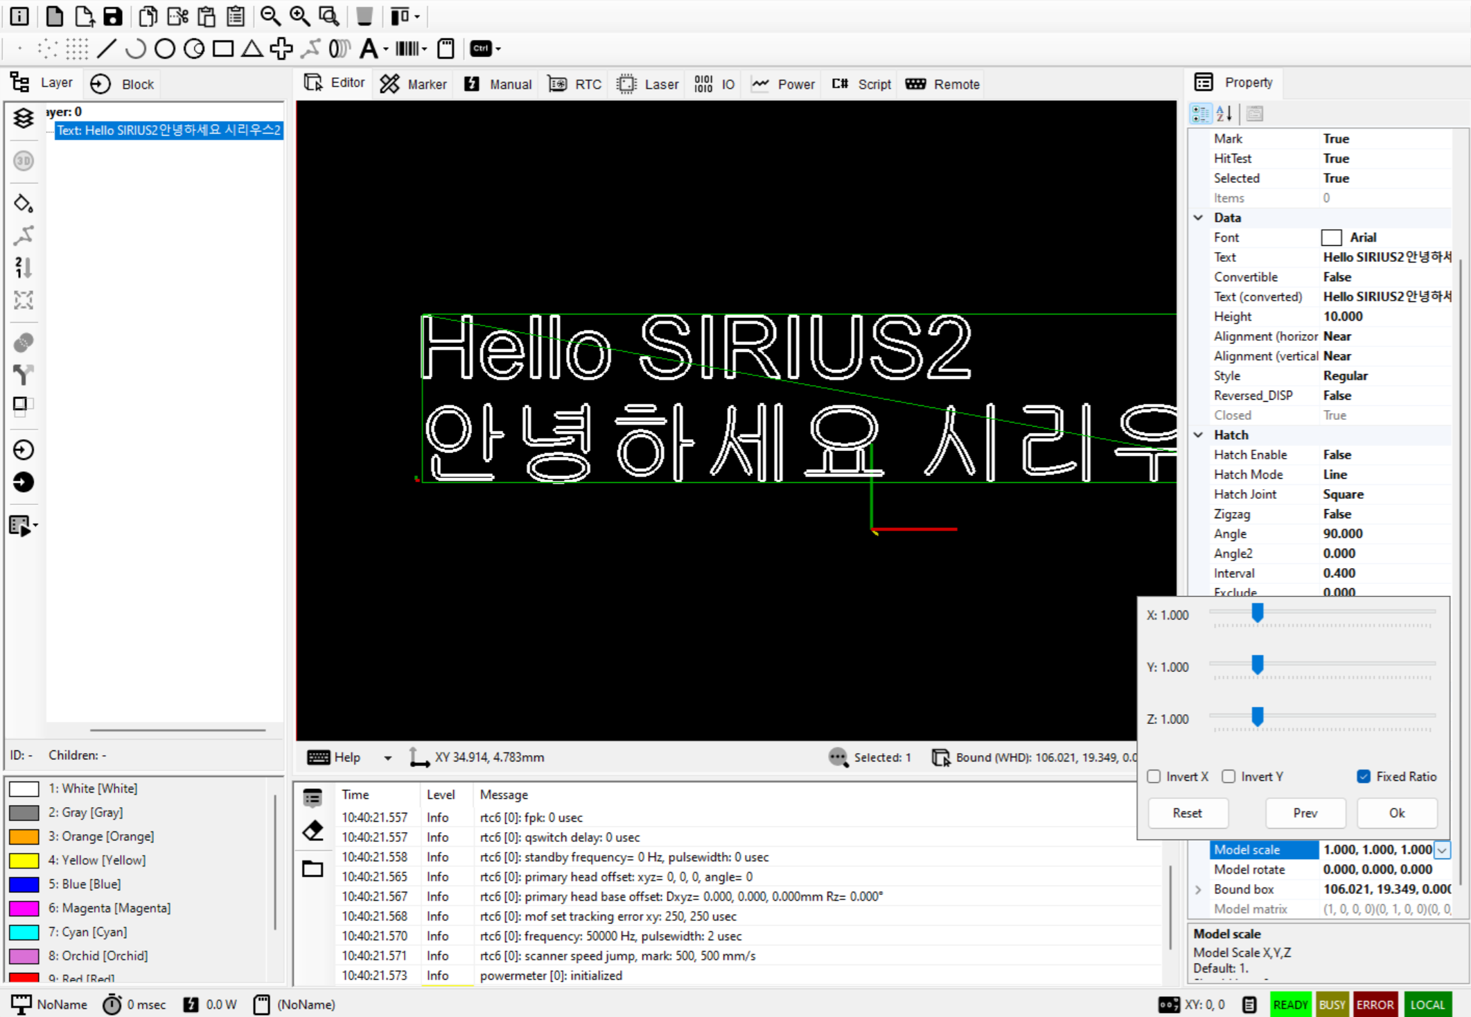1471x1017 pixels.
Task: Collapse the Hatch property section
Action: point(1199,435)
